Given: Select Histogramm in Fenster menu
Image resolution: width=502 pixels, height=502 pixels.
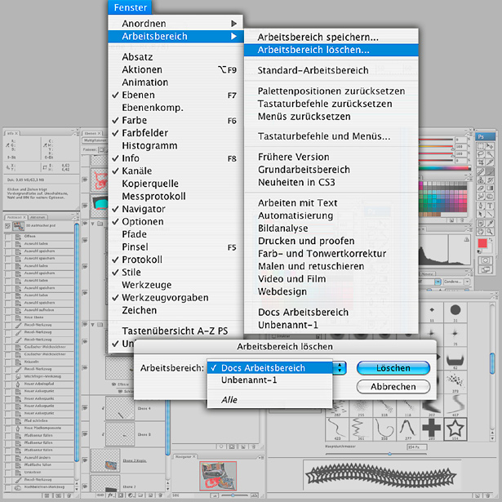Looking at the screenshot, I should (174, 145).
